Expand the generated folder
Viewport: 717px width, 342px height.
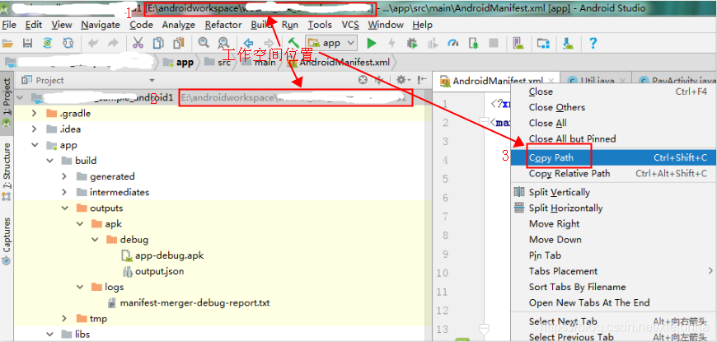click(64, 176)
